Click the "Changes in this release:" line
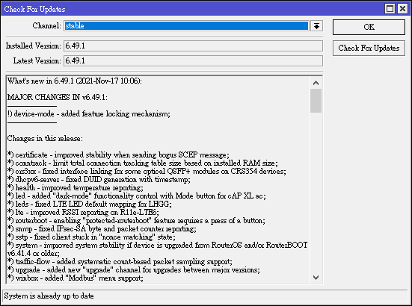Viewport: 412px width, 306px height. pos(45,138)
